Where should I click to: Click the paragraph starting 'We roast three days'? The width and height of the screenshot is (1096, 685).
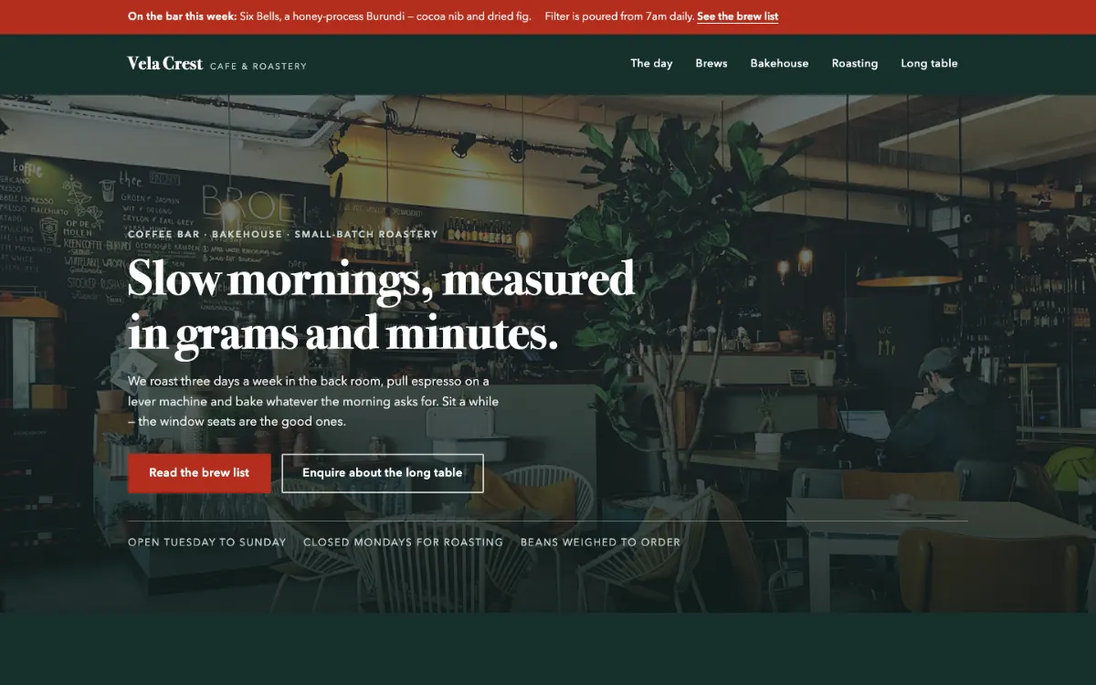(x=313, y=401)
